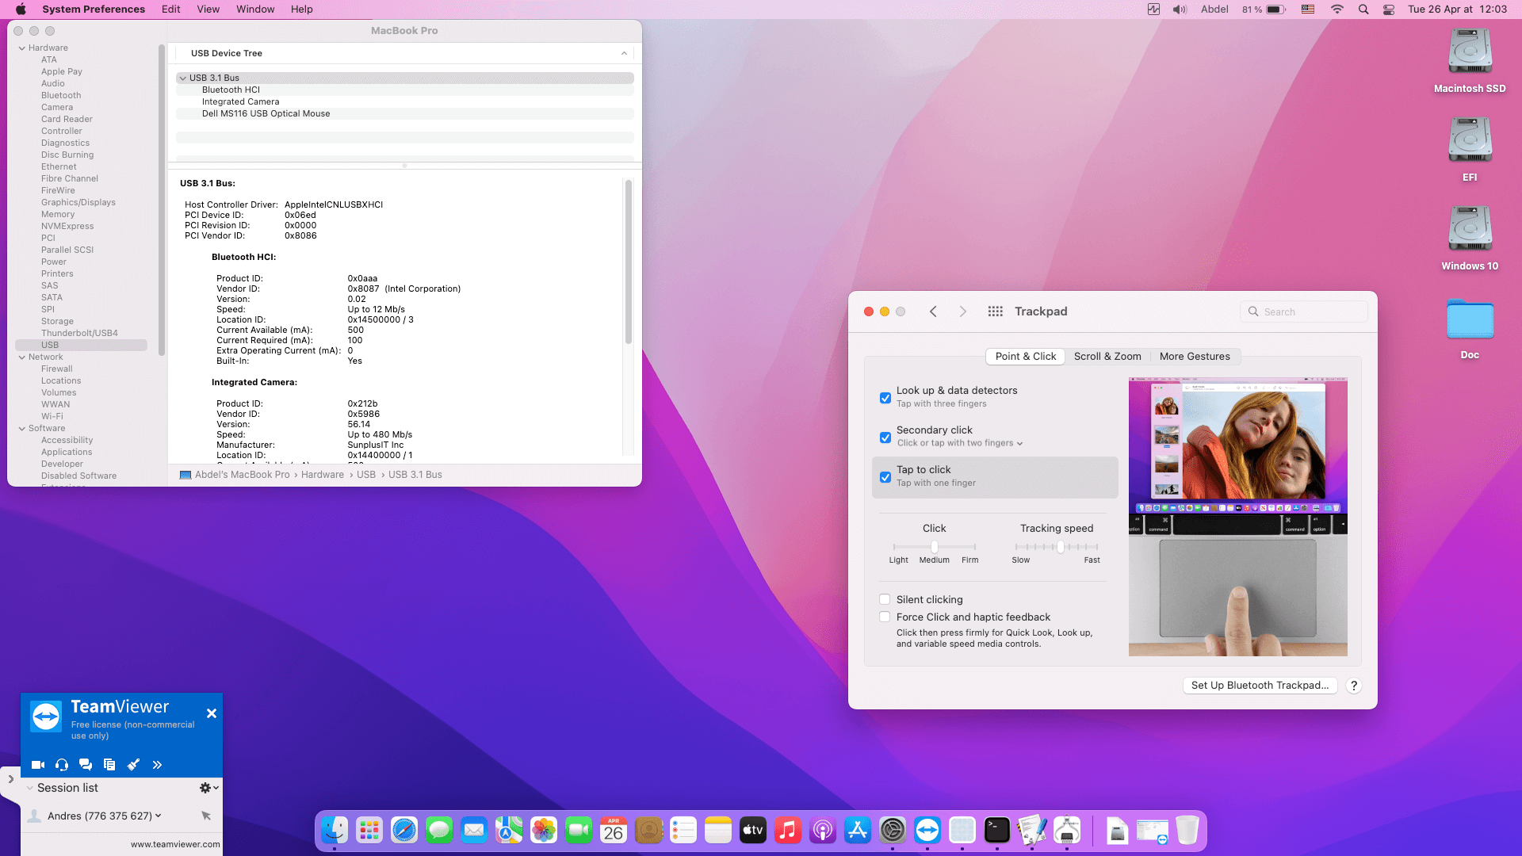1522x856 pixels.
Task: Collapse the Network tree section
Action: (22, 357)
